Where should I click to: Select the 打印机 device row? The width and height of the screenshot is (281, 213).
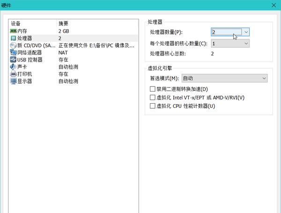tap(74, 74)
